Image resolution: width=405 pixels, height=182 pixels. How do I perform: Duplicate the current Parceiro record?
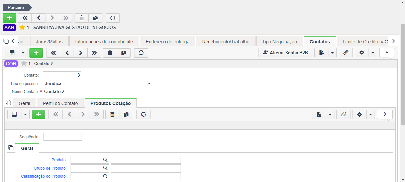tap(95, 18)
